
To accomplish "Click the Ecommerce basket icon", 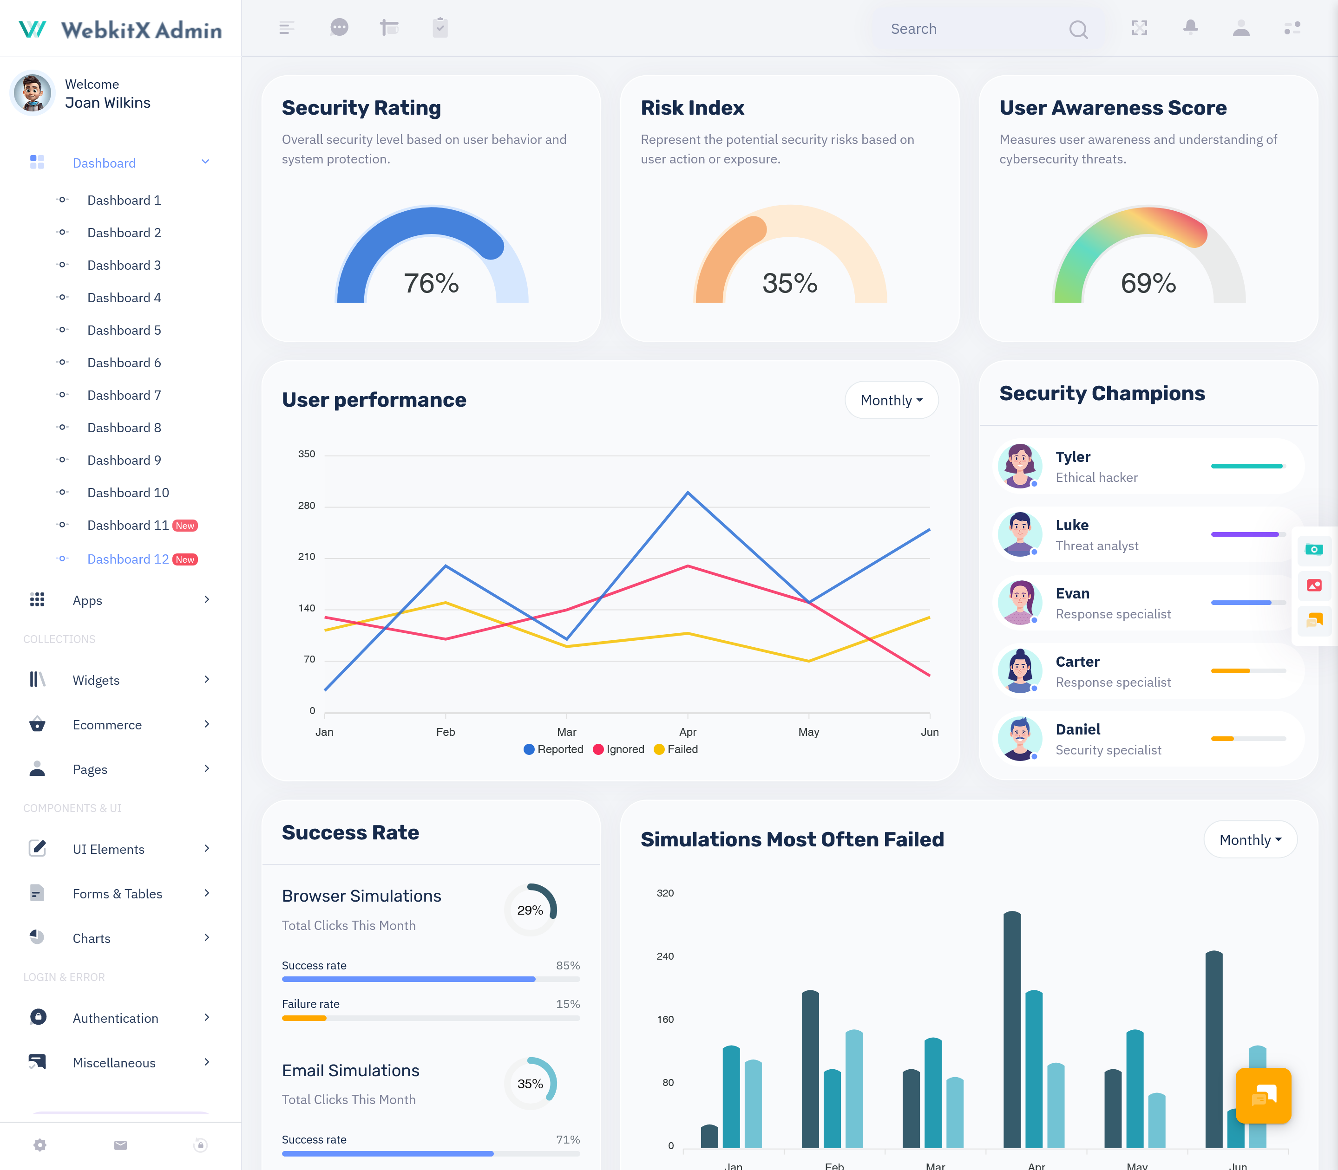I will click(x=37, y=724).
